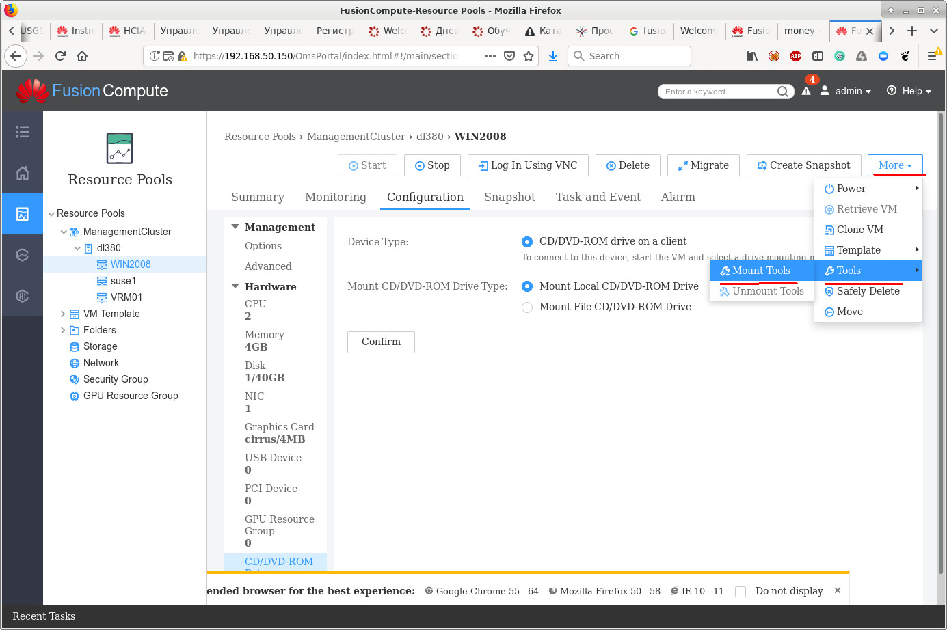Collapse the Hardware section

click(235, 286)
